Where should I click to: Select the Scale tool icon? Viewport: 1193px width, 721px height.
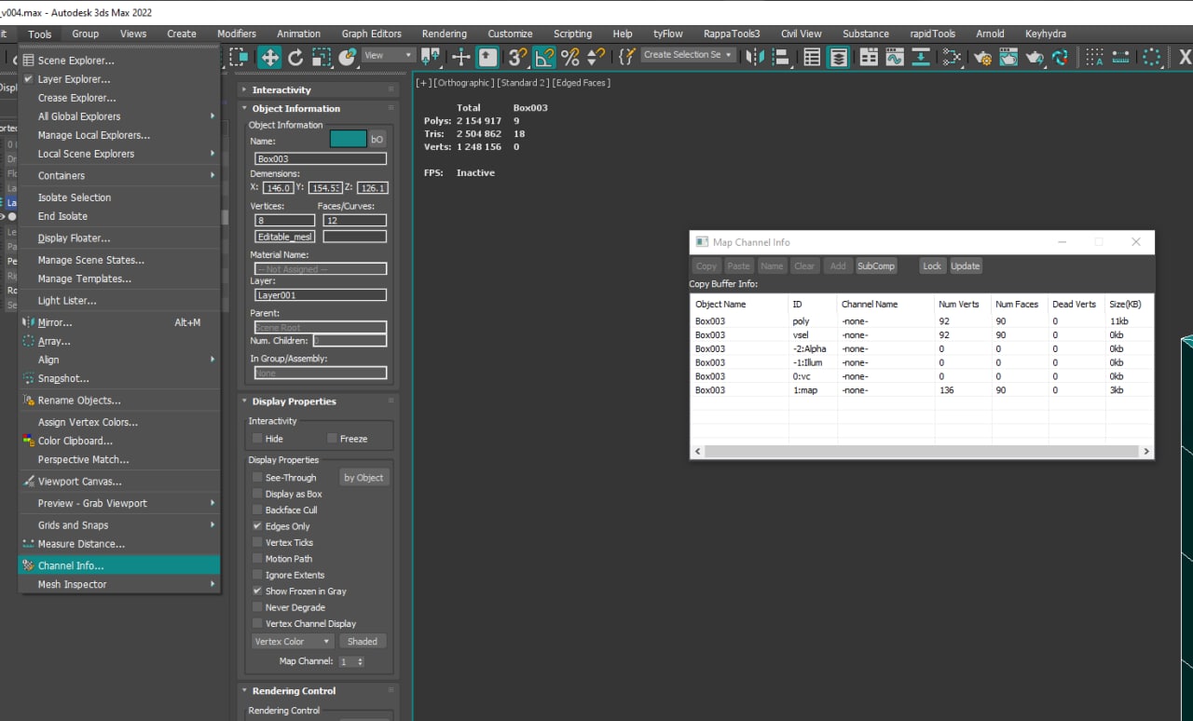(322, 57)
